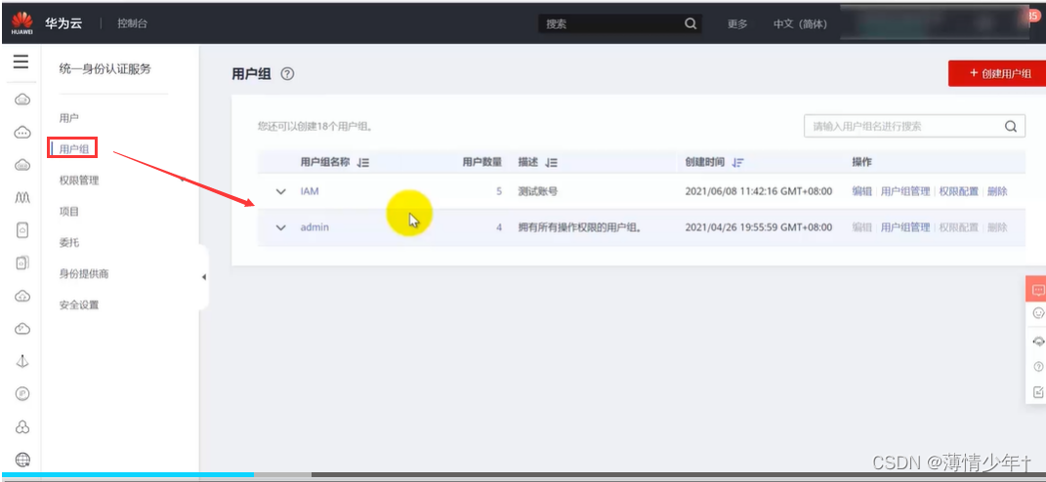Click the 您还可以创建18个用户组 quota text
Viewport: 1046px width, 482px height.
314,126
